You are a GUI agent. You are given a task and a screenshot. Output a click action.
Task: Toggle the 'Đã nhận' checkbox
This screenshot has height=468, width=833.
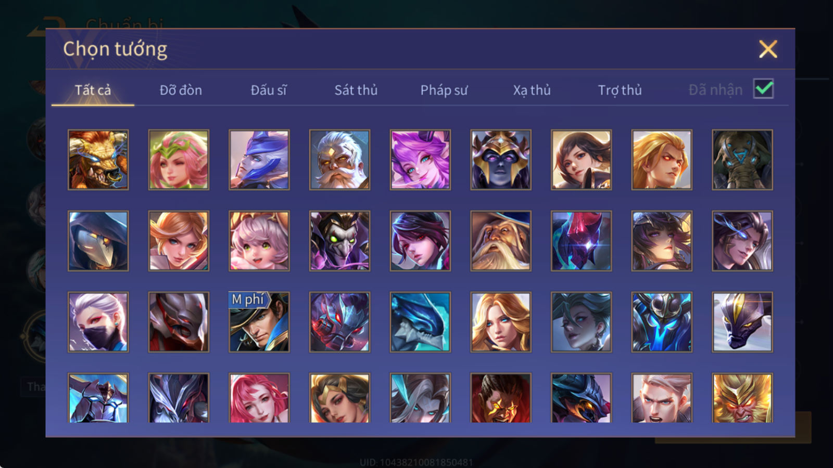(763, 89)
